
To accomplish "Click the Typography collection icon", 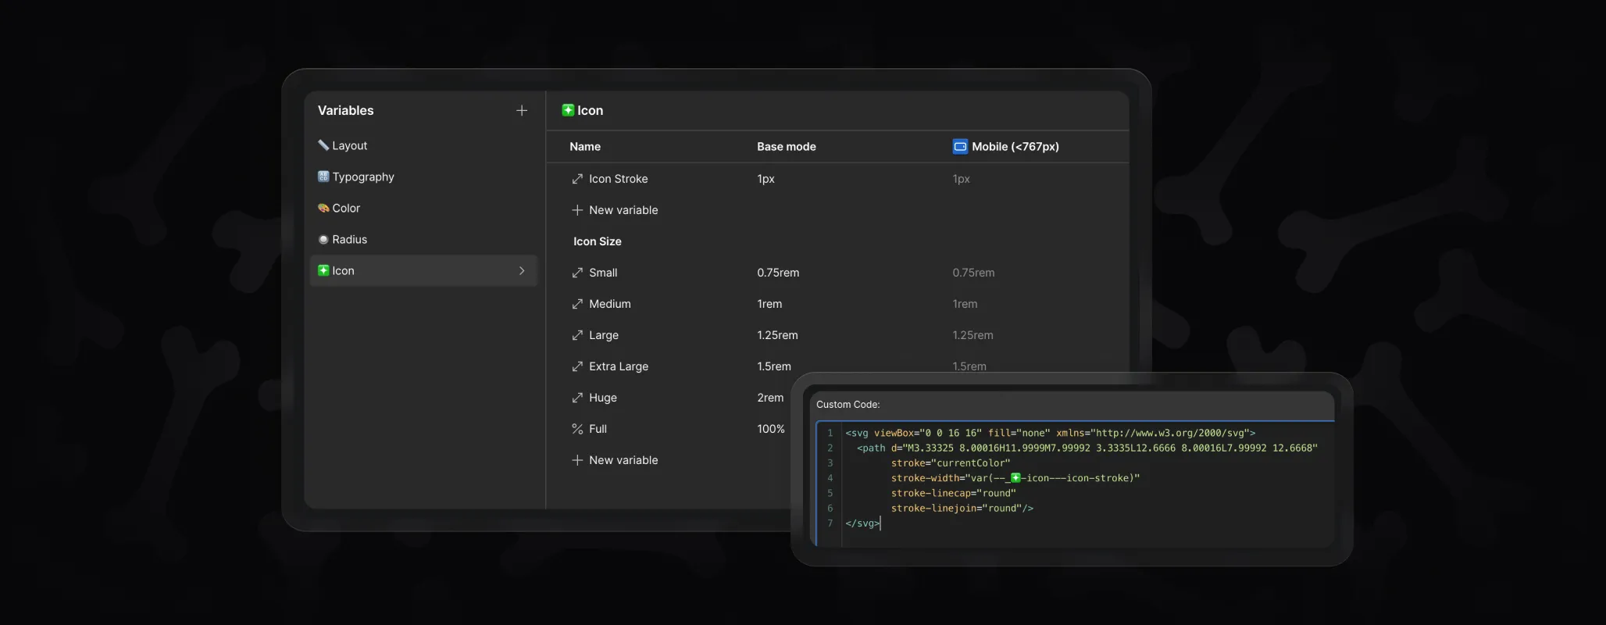I will [323, 177].
